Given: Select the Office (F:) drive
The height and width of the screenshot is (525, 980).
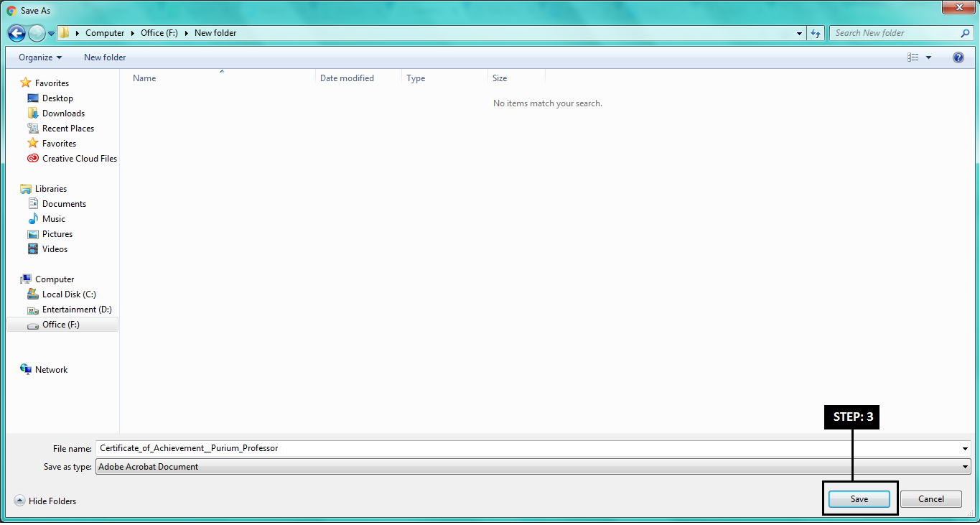Looking at the screenshot, I should coord(61,325).
